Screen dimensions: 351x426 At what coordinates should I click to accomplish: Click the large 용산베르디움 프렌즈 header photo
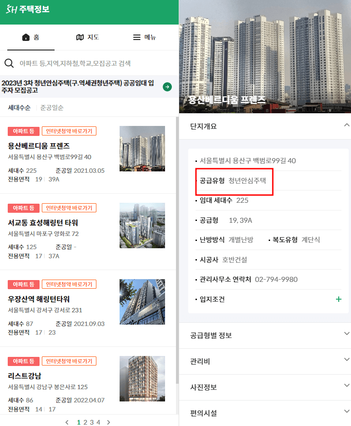(265, 56)
